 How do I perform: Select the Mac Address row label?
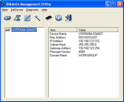click(x=58, y=37)
